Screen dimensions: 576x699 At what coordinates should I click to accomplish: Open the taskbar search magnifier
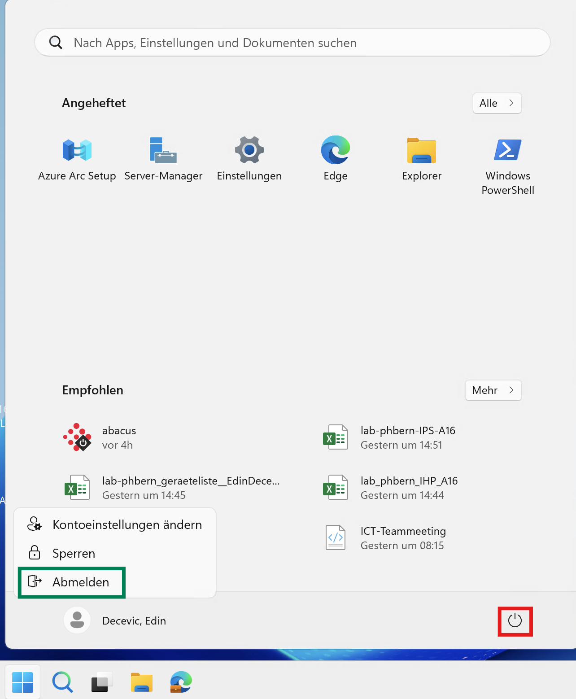point(62,682)
